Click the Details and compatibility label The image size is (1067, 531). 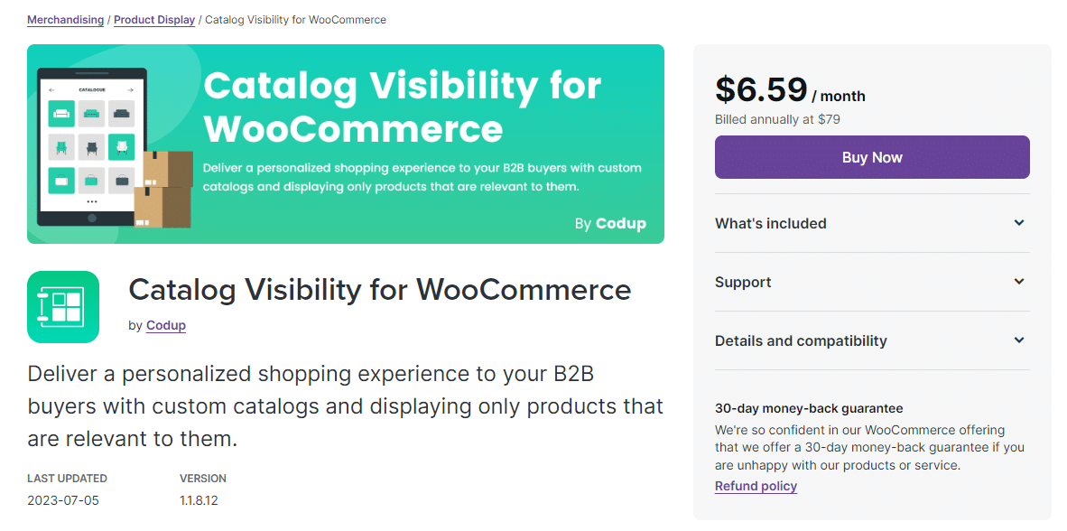point(801,340)
